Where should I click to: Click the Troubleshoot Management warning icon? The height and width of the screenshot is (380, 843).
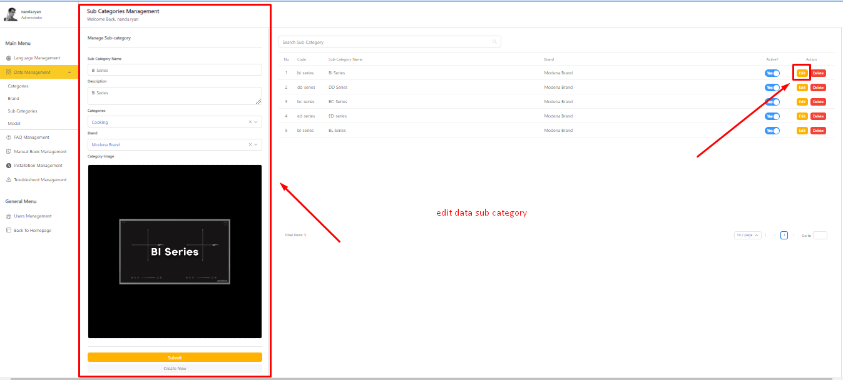[x=9, y=180]
